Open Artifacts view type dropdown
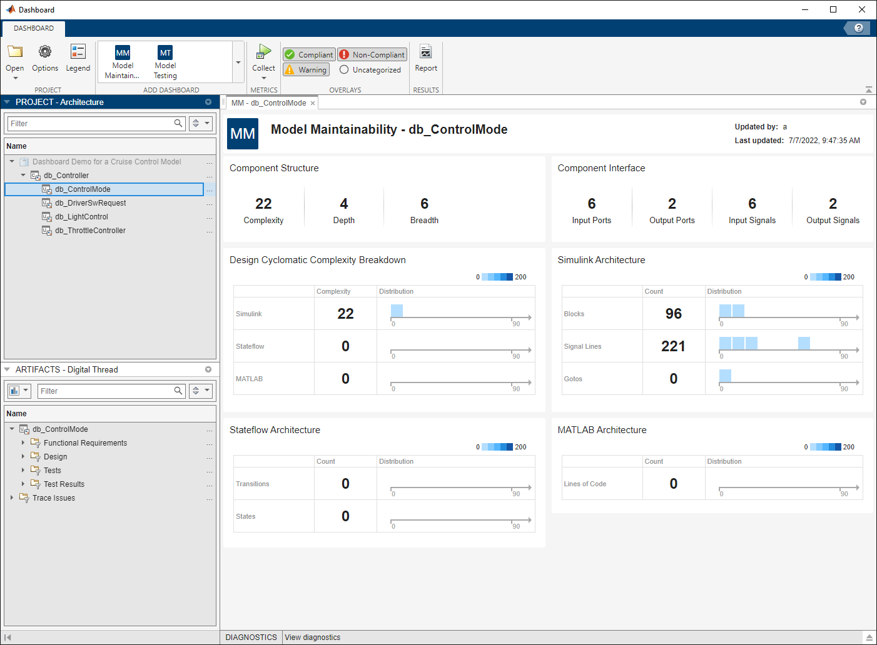 tap(19, 391)
